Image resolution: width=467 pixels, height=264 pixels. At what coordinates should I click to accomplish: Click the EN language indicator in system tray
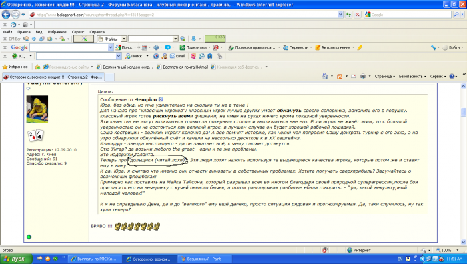click(400, 259)
